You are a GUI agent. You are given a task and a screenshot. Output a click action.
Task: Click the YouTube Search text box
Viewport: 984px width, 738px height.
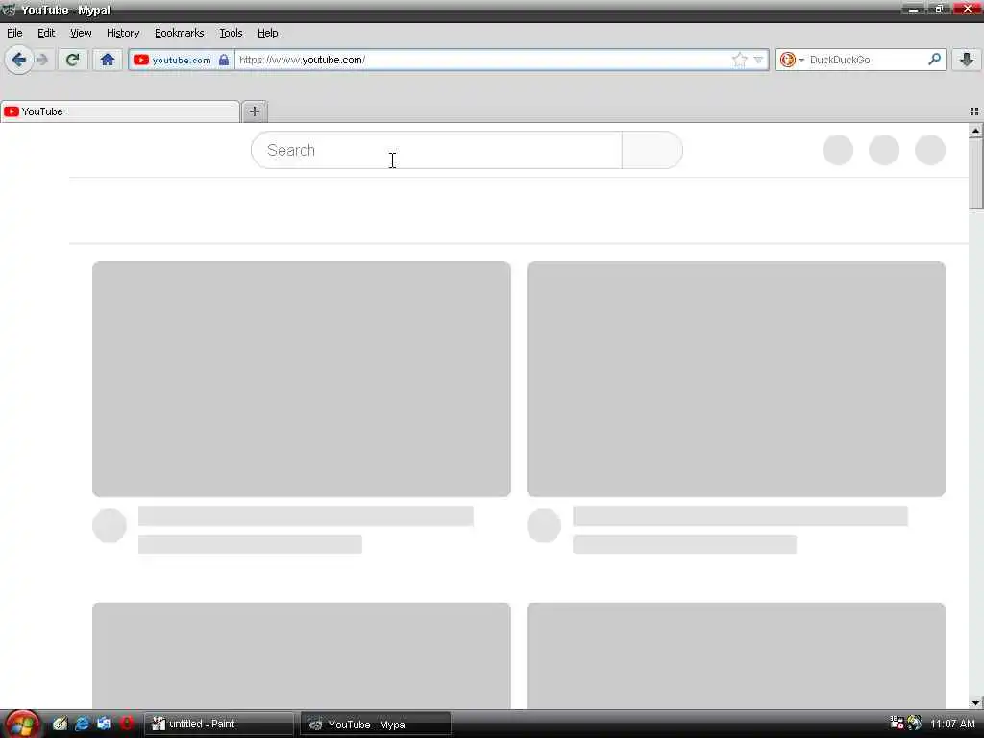tap(437, 150)
